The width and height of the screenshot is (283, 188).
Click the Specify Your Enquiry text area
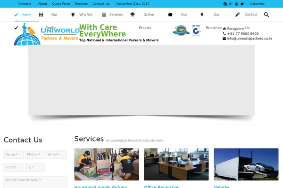pyautogui.click(x=35, y=182)
